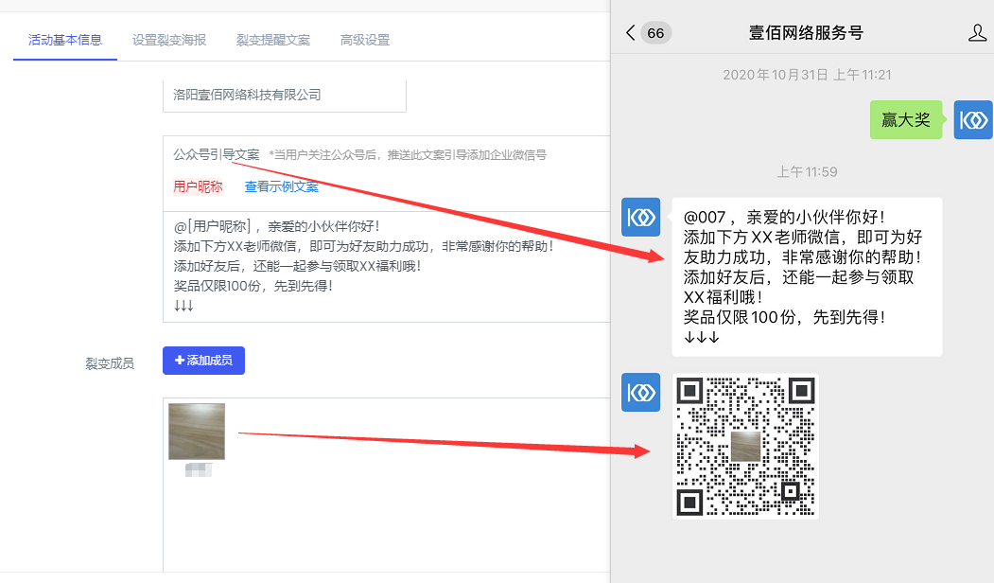Screen dimensions: 994x583
Task: Click the 裂变成员 label
Action: coord(110,363)
